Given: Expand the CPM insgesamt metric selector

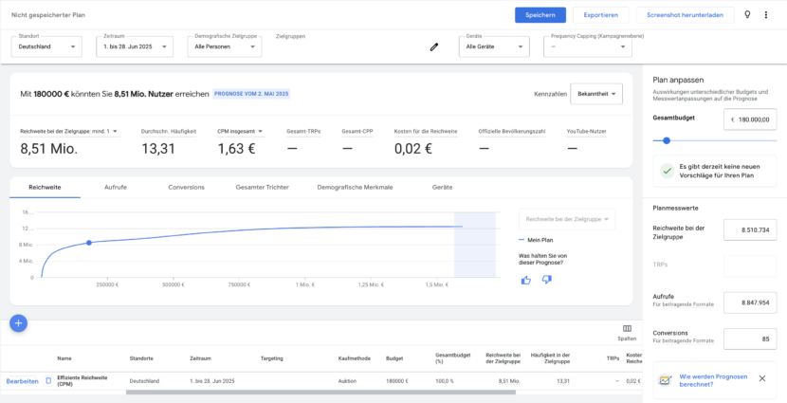Looking at the screenshot, I should point(240,132).
